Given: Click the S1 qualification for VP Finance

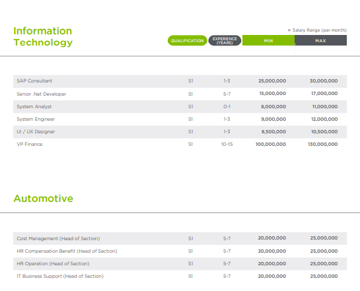Looking at the screenshot, I should [x=190, y=145].
